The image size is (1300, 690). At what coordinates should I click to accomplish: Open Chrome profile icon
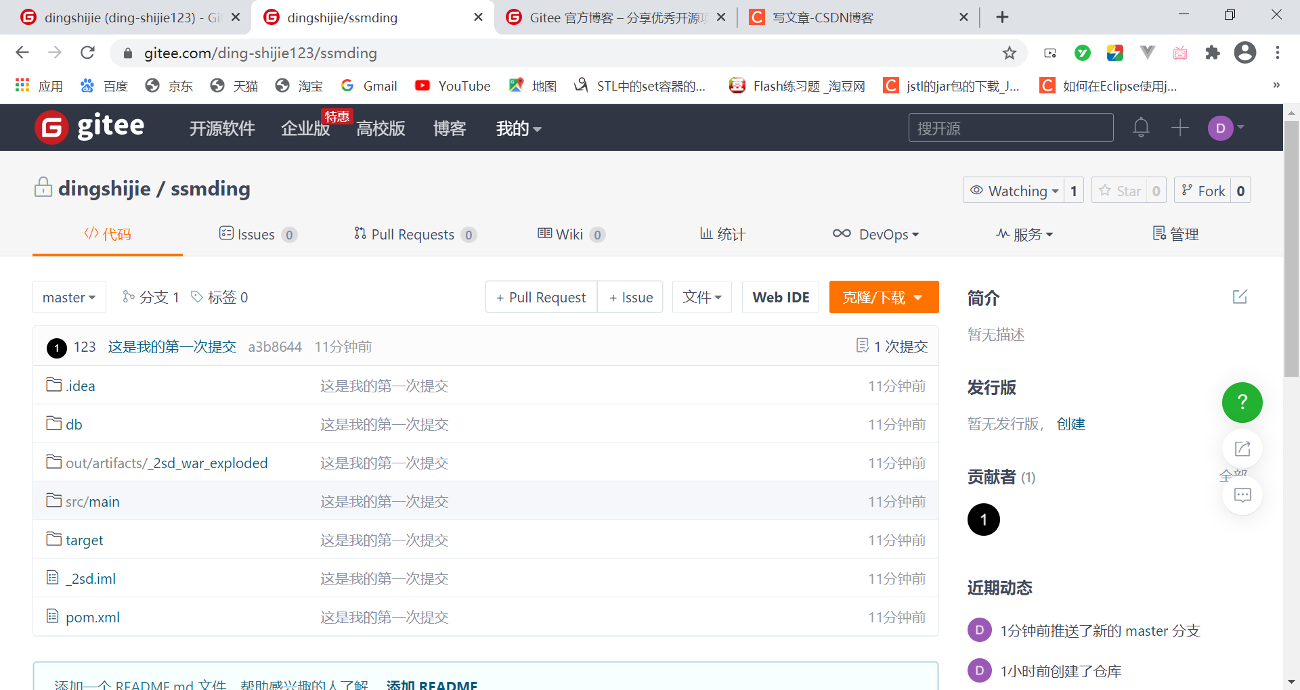(1244, 53)
